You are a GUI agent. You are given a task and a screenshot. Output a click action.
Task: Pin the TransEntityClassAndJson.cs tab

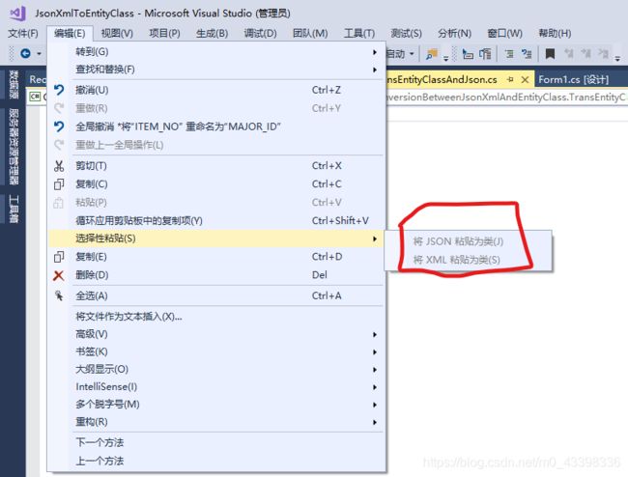[510, 79]
